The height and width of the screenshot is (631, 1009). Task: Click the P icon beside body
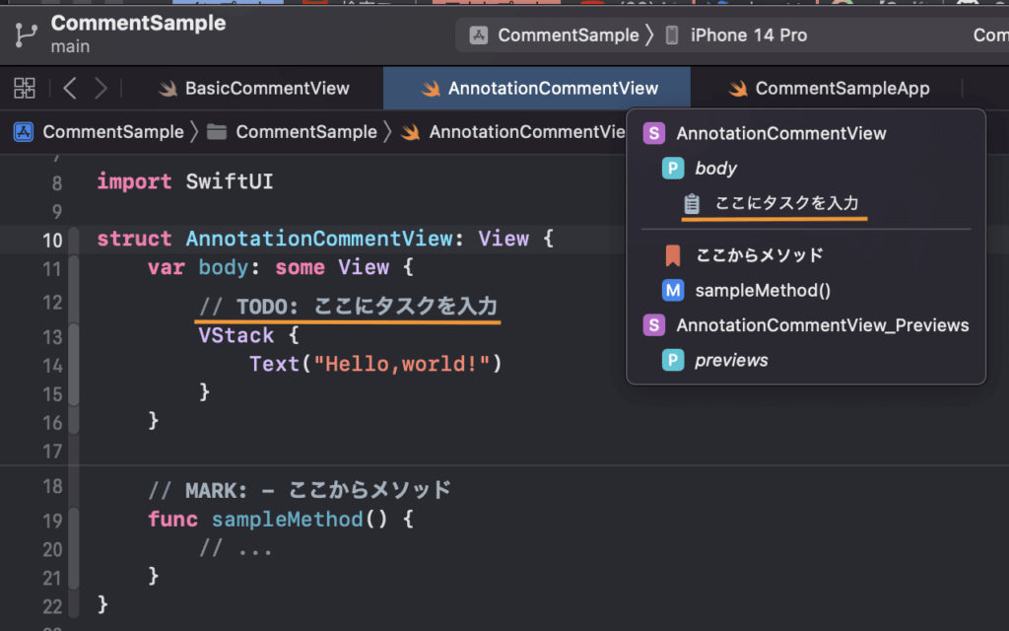click(x=673, y=168)
